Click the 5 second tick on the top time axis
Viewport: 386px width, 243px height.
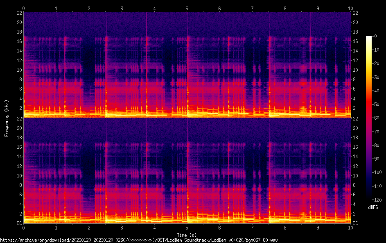pyautogui.click(x=187, y=8)
